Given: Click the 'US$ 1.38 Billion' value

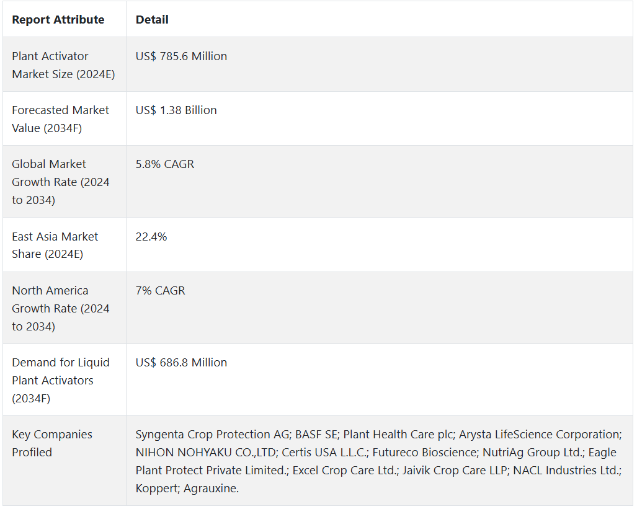Looking at the screenshot, I should (176, 110).
